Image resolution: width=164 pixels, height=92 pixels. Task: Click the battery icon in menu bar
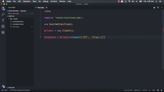coord(141,1)
